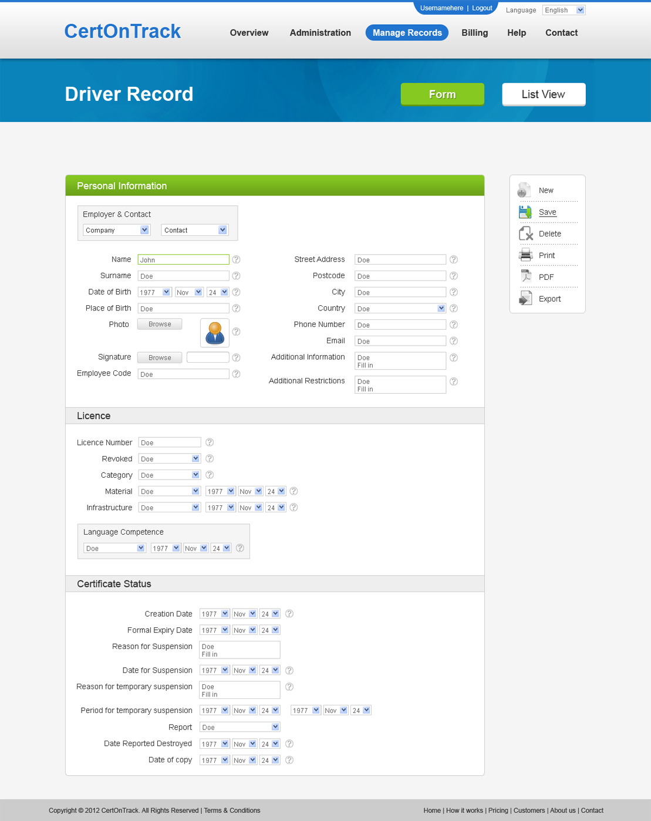The height and width of the screenshot is (821, 651).
Task: Open the Infrastructure type dropdown
Action: click(x=170, y=508)
